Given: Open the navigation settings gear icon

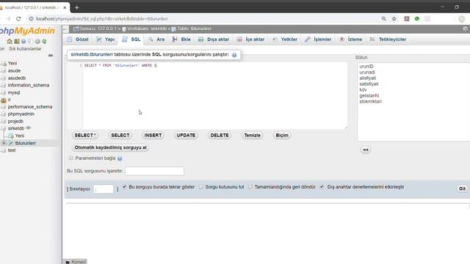Looking at the screenshot, I should [x=37, y=41].
